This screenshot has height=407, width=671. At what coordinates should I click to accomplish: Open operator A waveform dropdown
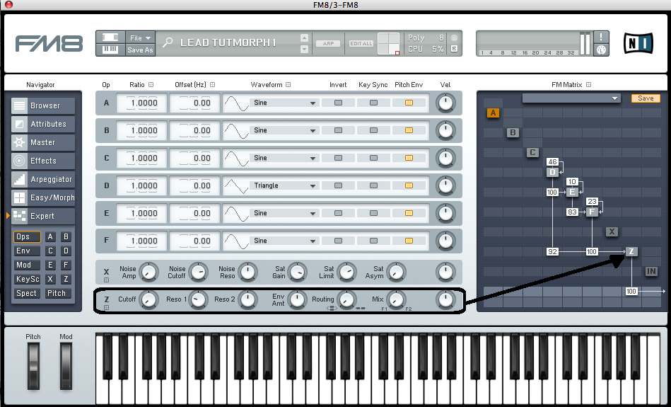coord(284,103)
